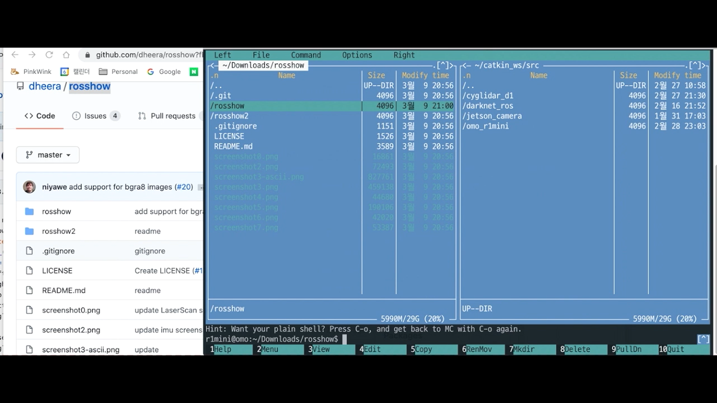Click the file icon next to LICENSE

pos(30,270)
